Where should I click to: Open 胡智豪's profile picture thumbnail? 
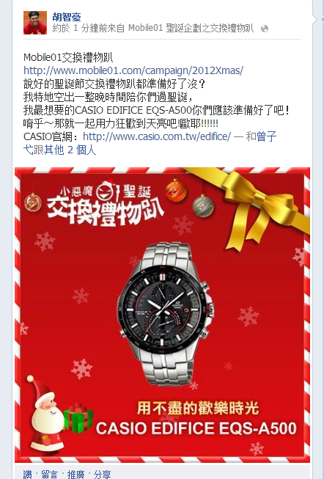(35, 23)
